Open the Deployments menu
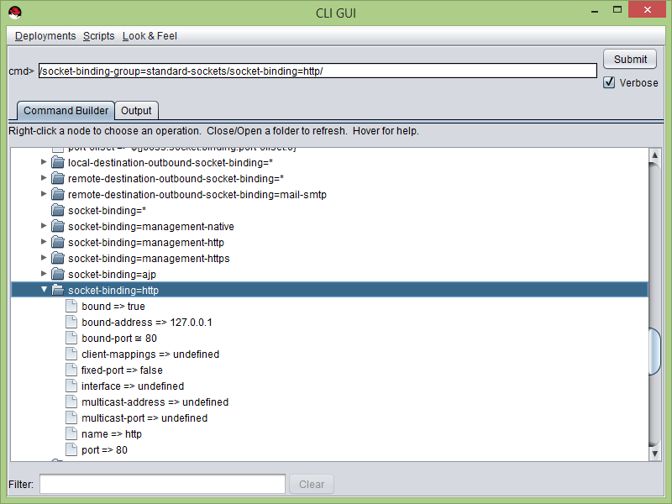Image resolution: width=672 pixels, height=504 pixels. (x=45, y=36)
